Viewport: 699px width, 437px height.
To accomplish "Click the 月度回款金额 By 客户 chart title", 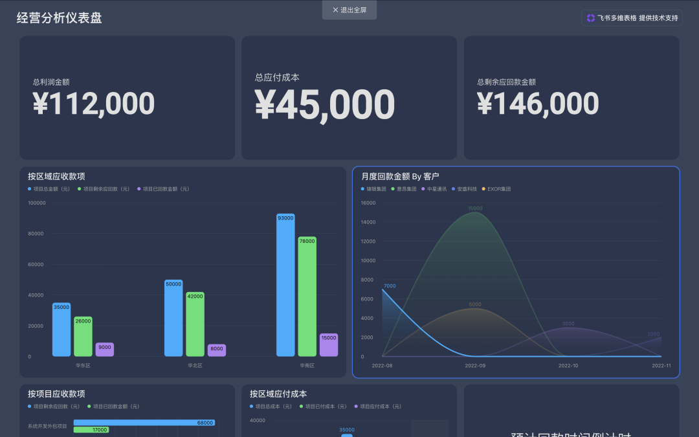I will pos(400,177).
